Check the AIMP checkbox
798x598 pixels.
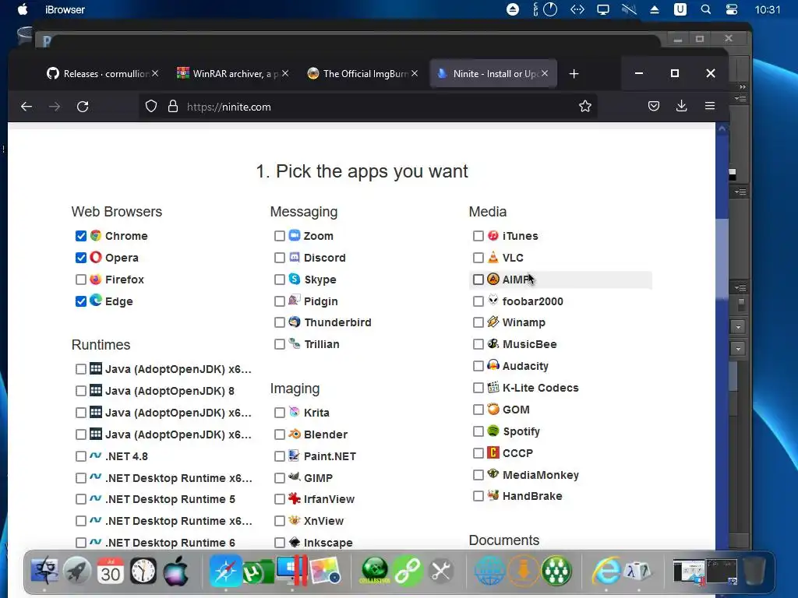coord(478,280)
